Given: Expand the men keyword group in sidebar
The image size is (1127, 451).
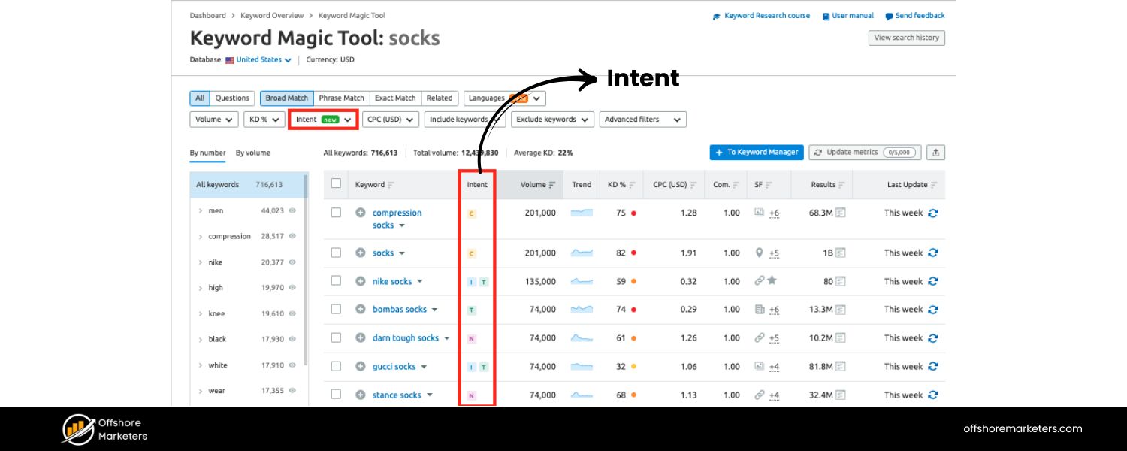Looking at the screenshot, I should pyautogui.click(x=201, y=210).
